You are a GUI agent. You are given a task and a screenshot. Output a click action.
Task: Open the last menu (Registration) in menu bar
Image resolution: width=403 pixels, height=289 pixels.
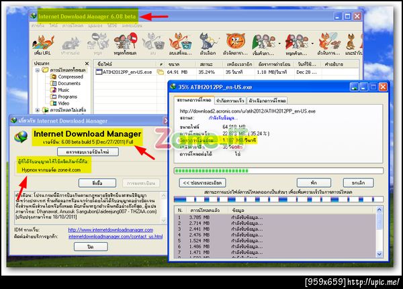132,25
